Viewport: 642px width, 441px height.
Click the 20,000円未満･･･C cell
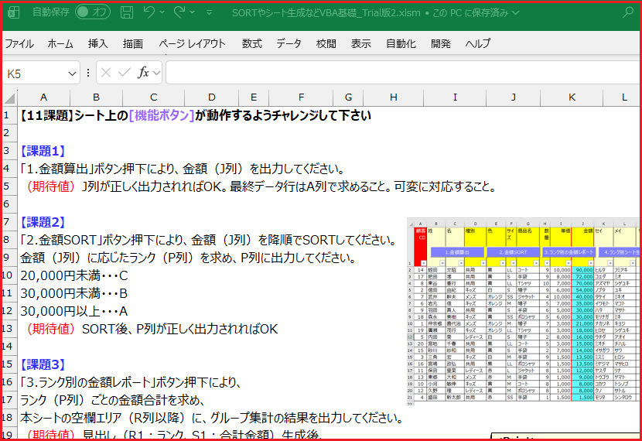pos(74,275)
